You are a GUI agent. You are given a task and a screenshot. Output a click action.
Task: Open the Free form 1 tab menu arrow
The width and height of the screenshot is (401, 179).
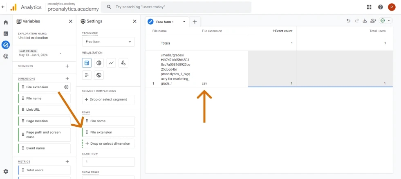[184, 22]
